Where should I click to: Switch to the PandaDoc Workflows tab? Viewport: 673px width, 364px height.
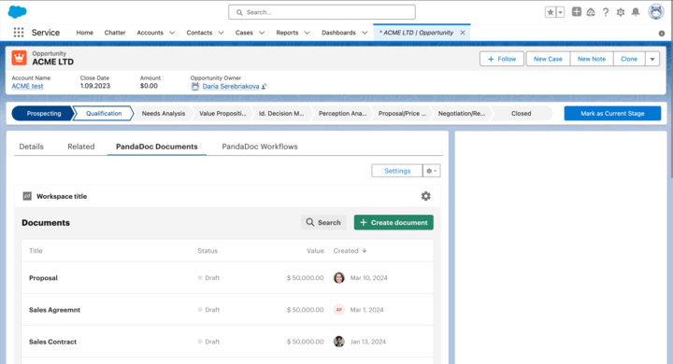click(x=260, y=147)
